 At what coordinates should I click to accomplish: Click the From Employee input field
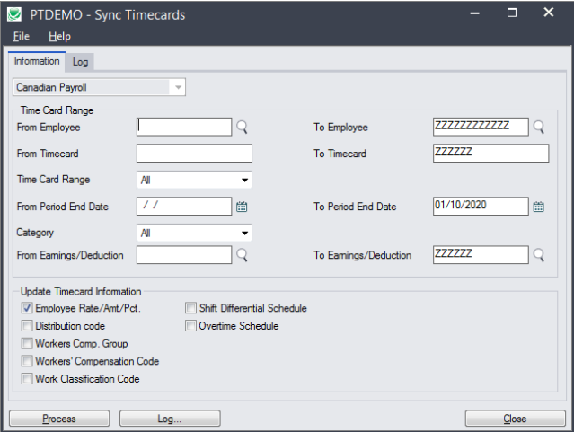tap(184, 127)
